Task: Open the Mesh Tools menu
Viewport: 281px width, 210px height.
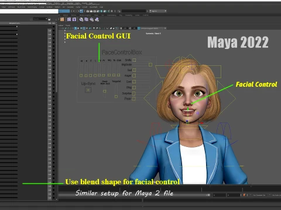Action: [x=21, y=7]
